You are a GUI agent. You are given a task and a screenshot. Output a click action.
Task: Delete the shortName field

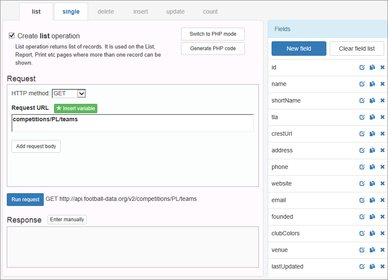tap(382, 100)
